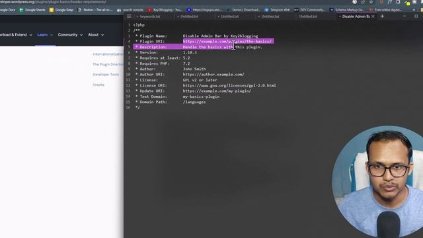Click the share page icon in address bar
423x238 pixels.
(x=363, y=2)
